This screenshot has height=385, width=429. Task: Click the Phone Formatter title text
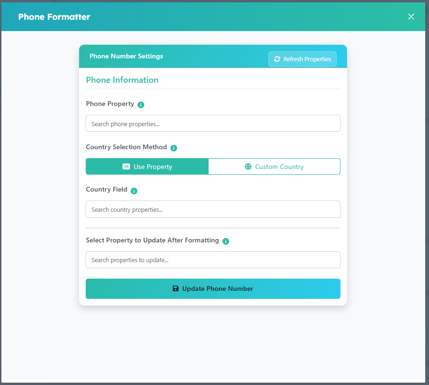[54, 17]
